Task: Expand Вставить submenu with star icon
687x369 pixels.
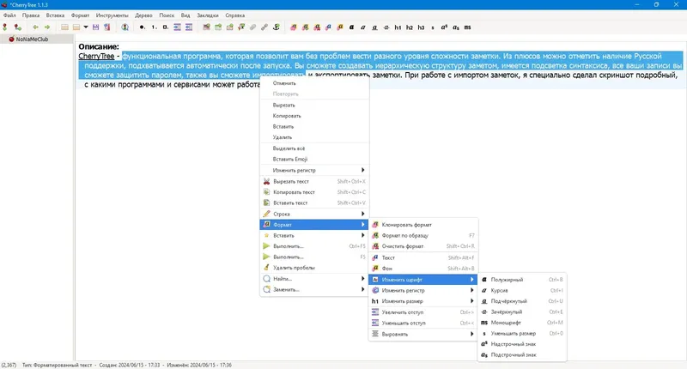Action: [x=314, y=235]
